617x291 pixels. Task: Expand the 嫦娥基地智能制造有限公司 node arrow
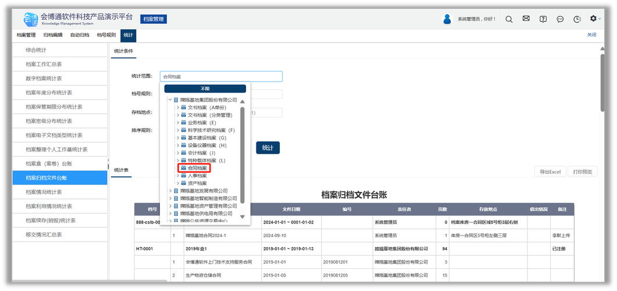[x=170, y=198]
